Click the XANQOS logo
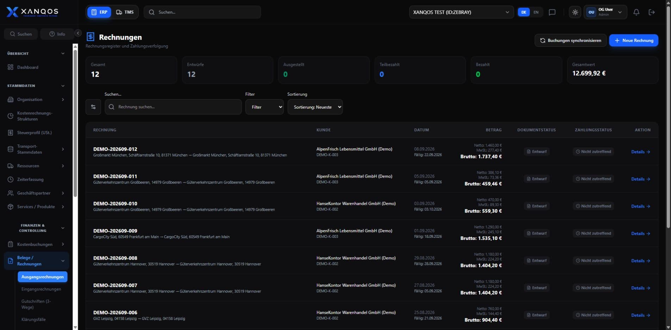671x330 pixels. (32, 12)
